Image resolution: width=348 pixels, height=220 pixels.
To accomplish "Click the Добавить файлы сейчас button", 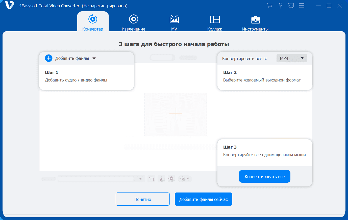I will tap(204, 199).
